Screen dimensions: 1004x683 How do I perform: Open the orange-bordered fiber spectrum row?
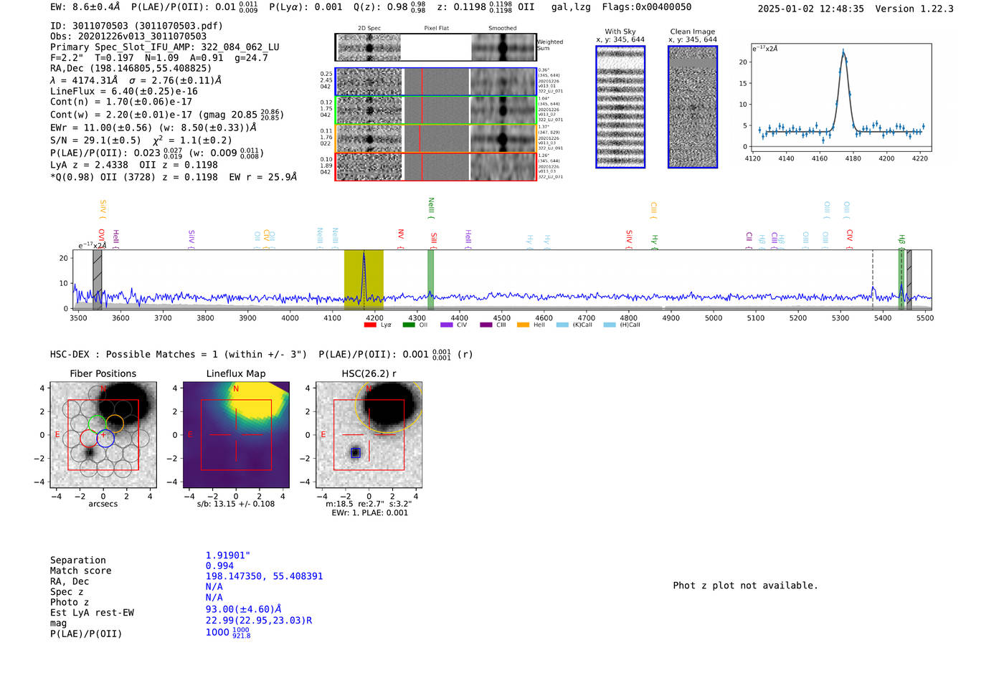[x=436, y=138]
